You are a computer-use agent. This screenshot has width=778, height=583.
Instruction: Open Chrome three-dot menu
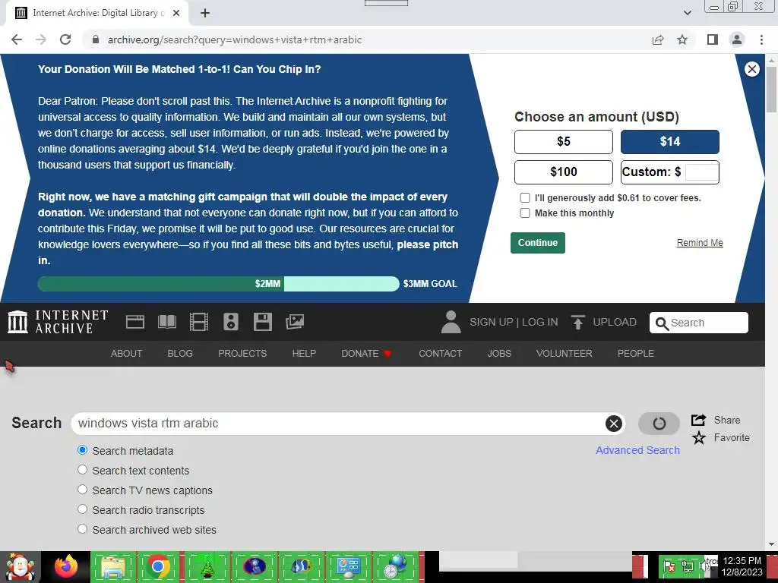tap(761, 39)
